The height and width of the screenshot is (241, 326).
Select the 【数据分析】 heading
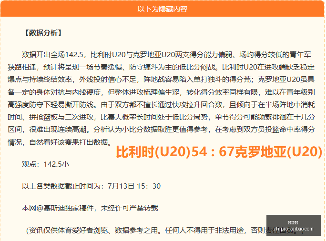(43, 33)
